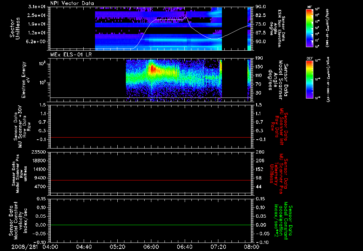The image size is (363, 251).
Task: Click the "NF" label above the color bar
Action: click(309, 7)
